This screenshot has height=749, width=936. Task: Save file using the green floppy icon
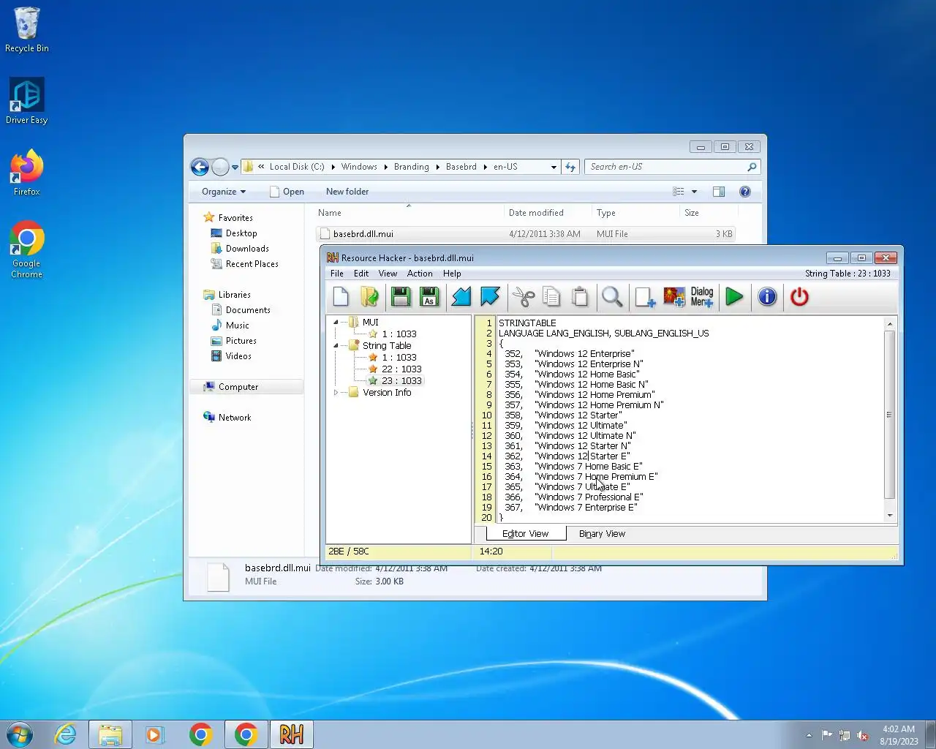(400, 297)
